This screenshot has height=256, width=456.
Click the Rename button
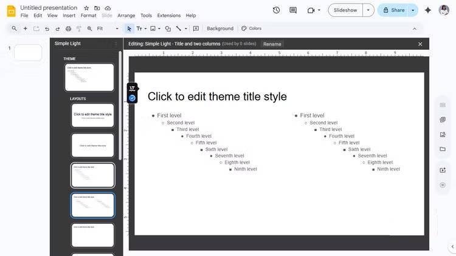click(272, 44)
